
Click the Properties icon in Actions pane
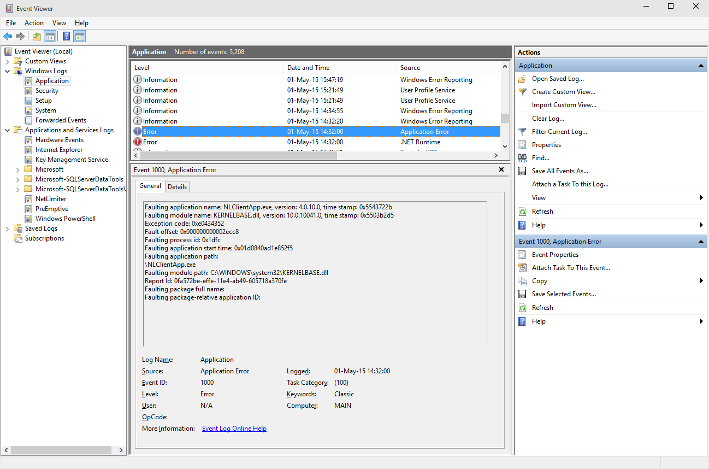pyautogui.click(x=522, y=145)
